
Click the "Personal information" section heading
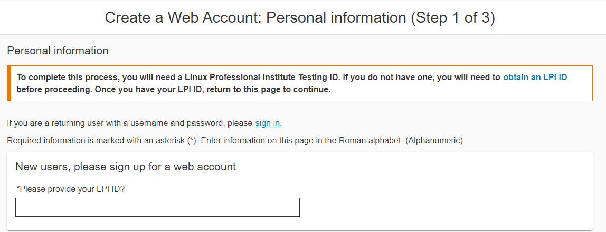coord(58,51)
